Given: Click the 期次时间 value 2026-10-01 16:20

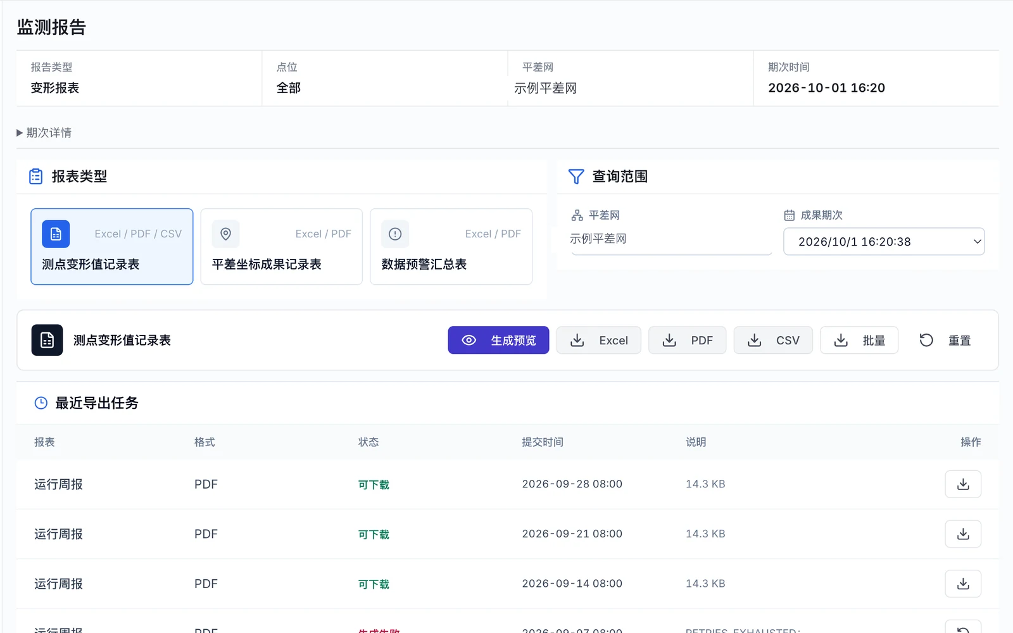Looking at the screenshot, I should click(x=826, y=88).
